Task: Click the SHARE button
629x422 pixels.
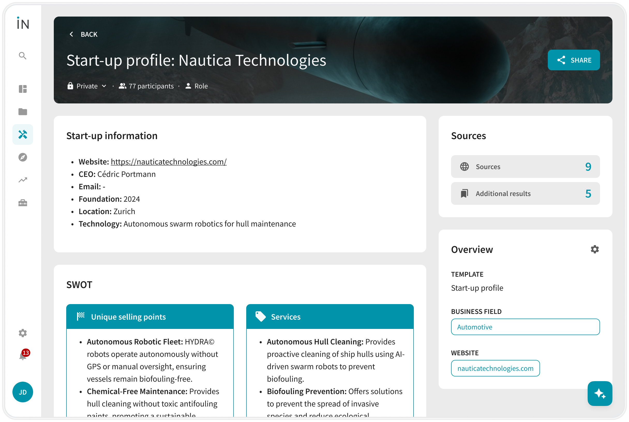Action: [x=574, y=60]
